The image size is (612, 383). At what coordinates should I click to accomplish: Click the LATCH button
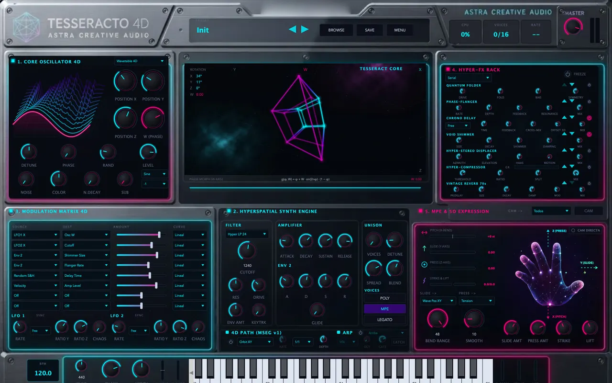coord(399,342)
